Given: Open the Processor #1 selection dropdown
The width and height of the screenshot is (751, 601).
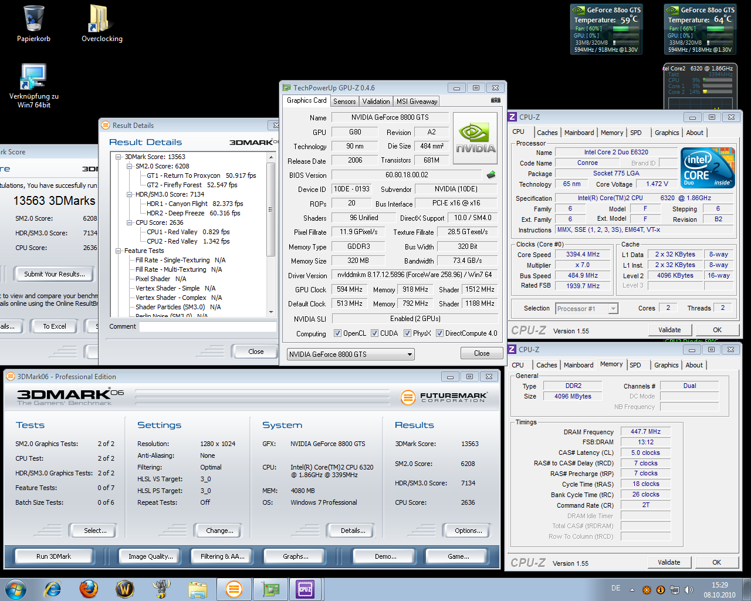Looking at the screenshot, I should tap(587, 309).
